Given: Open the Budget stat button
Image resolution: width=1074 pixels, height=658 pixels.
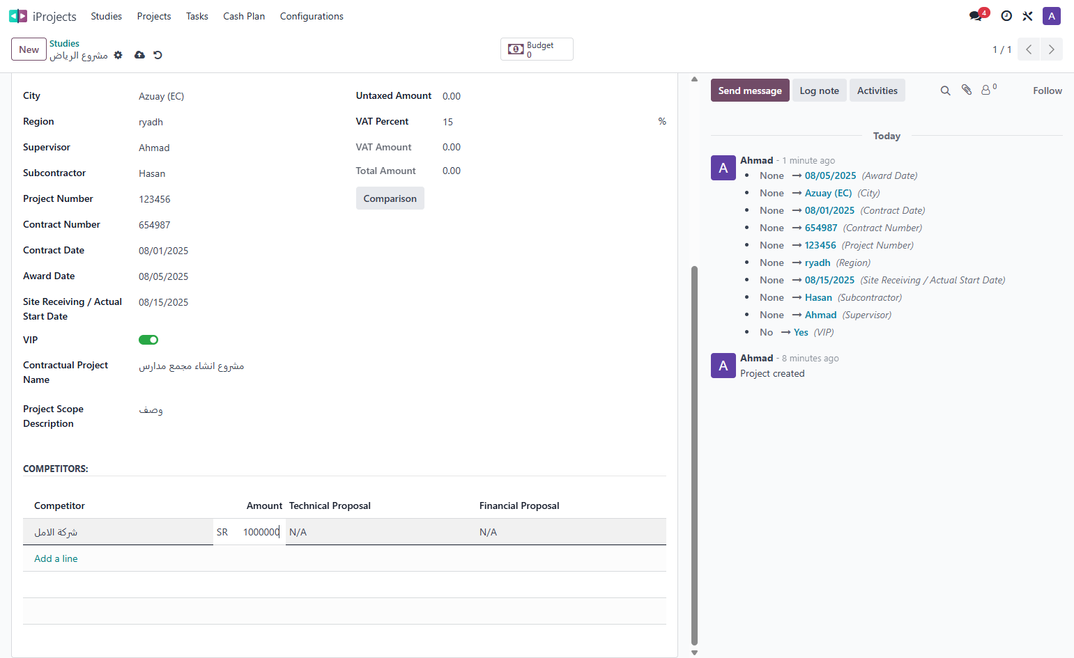Looking at the screenshot, I should (537, 49).
